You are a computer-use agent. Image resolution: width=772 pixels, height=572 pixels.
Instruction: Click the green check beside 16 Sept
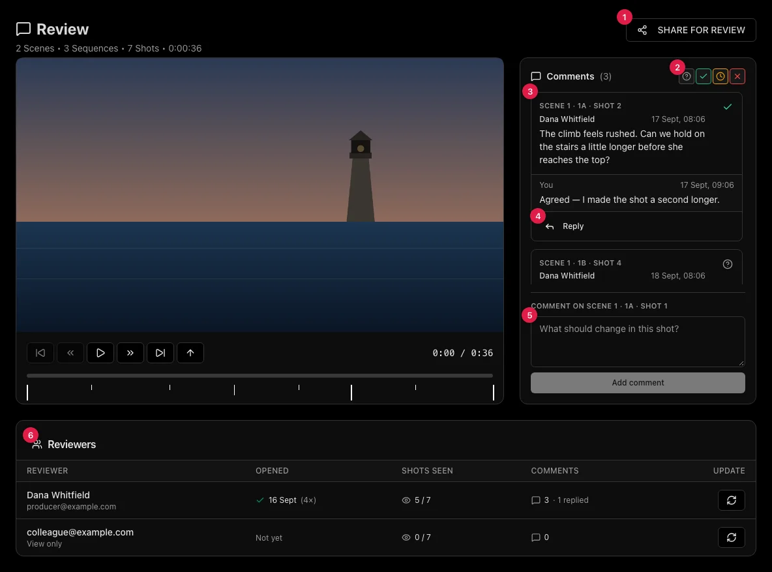[260, 500]
